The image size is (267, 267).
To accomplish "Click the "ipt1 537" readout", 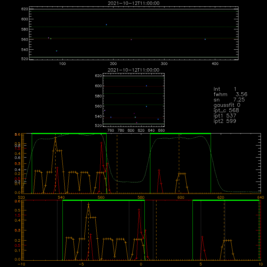I will click(x=225, y=116).
